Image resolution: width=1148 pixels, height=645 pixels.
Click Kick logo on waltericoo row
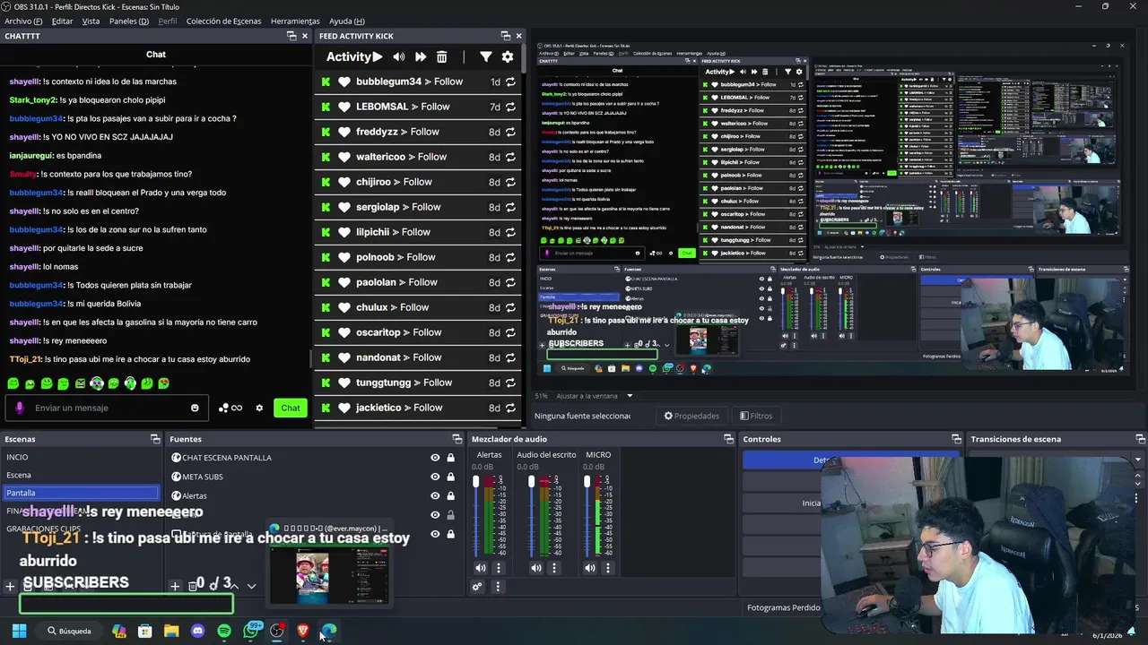[326, 157]
